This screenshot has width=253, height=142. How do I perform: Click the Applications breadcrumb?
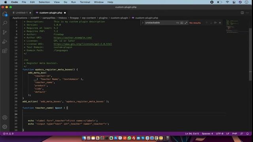click(20, 18)
